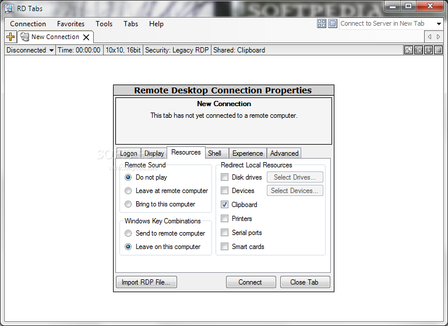Switch to the Logon tab
Screen dimensions: 448x326
(x=129, y=153)
